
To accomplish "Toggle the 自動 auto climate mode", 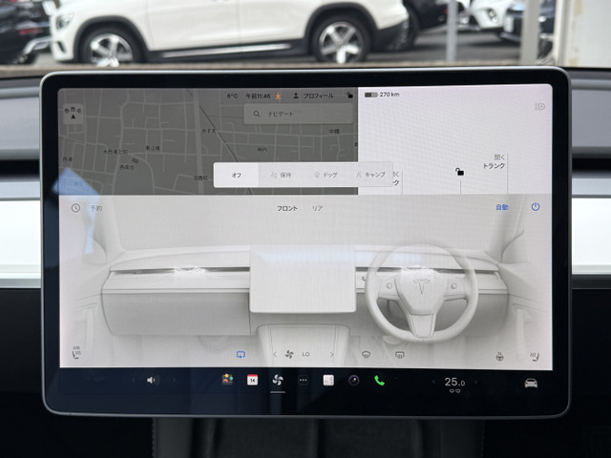I will point(501,207).
